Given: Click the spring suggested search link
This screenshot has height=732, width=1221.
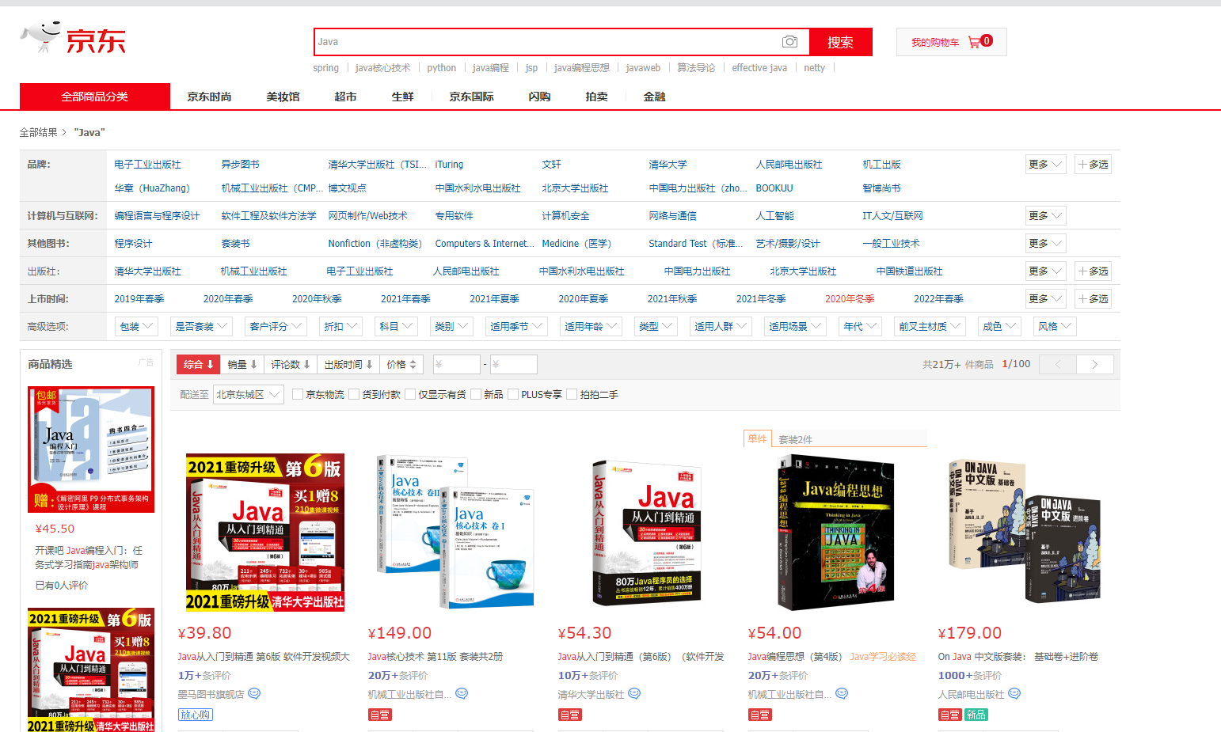Looking at the screenshot, I should 325,68.
